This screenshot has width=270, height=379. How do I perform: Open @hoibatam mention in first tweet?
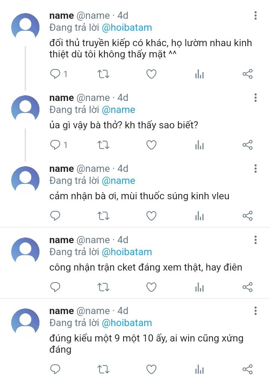(127, 27)
